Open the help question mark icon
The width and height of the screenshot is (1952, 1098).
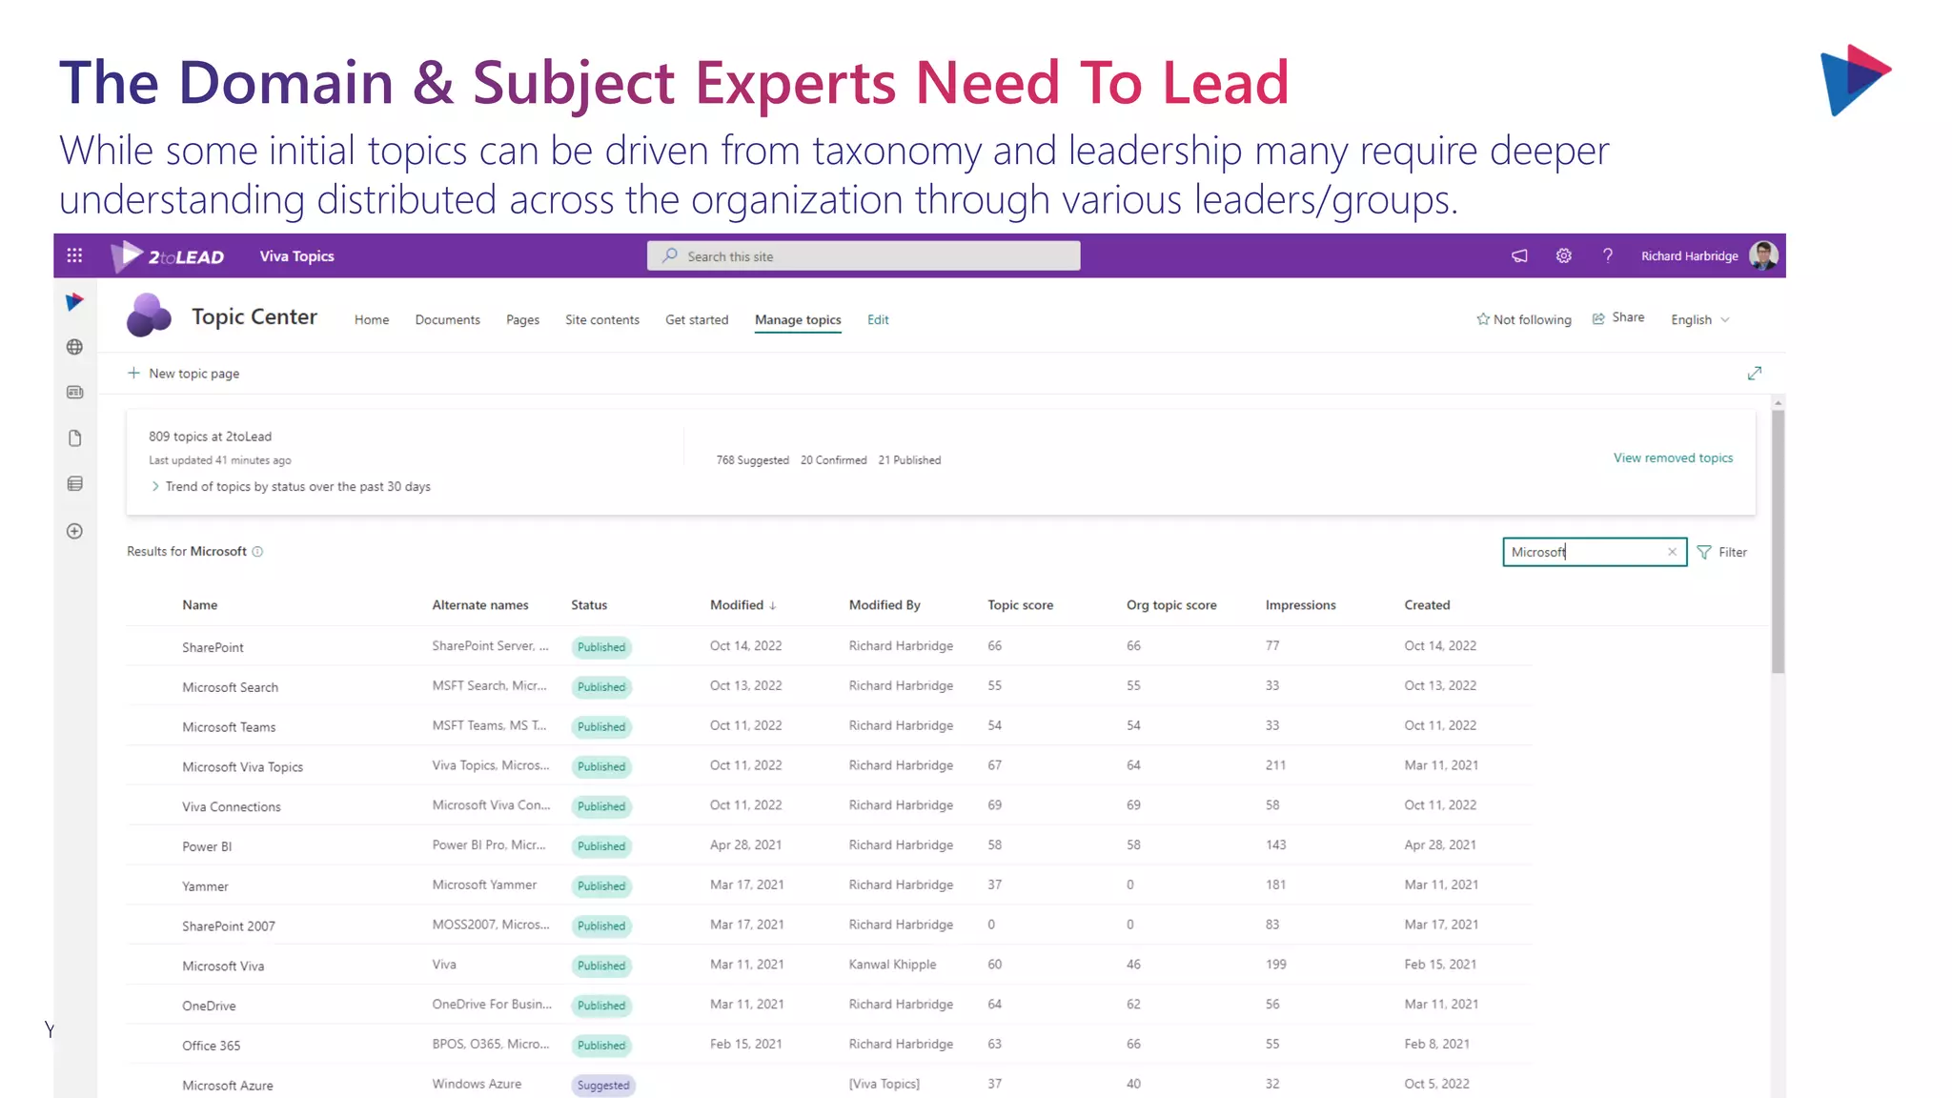[x=1608, y=255]
